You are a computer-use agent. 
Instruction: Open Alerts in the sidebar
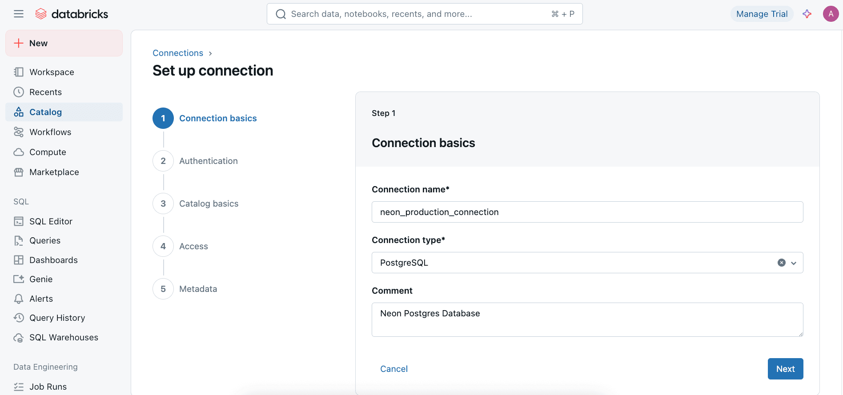click(x=64, y=299)
